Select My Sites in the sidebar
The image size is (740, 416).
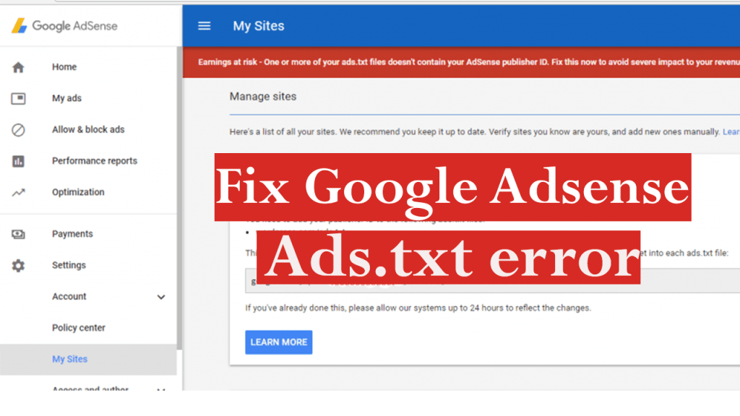click(x=70, y=359)
